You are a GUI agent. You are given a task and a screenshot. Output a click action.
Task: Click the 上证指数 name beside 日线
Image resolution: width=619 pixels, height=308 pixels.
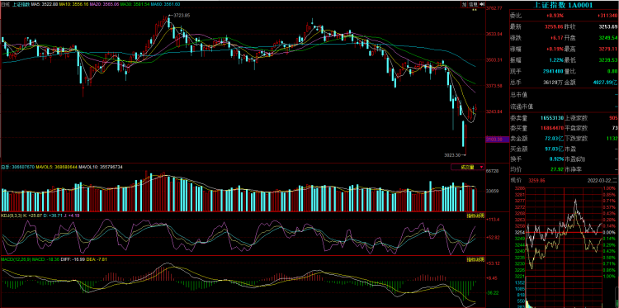click(21, 4)
